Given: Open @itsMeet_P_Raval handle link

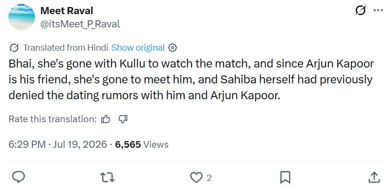Looking at the screenshot, I should point(80,24).
